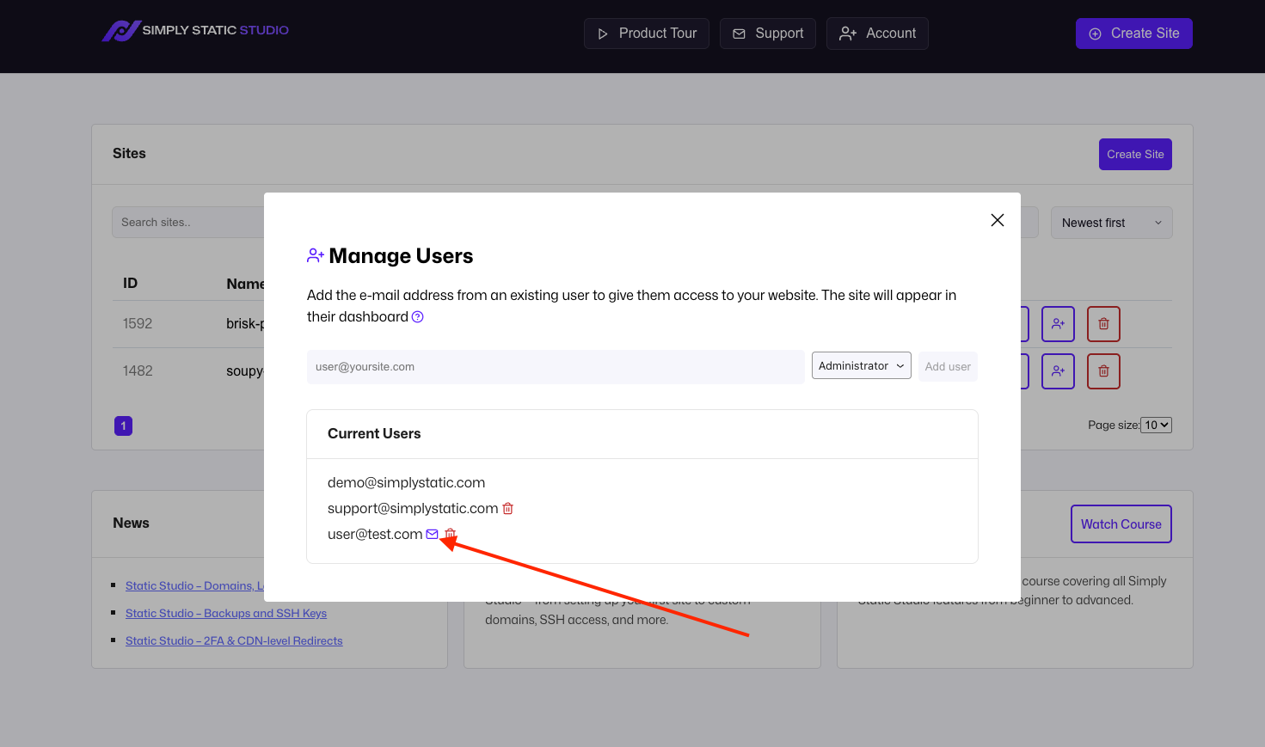Image resolution: width=1265 pixels, height=747 pixels.
Task: Open 'Static Studio – Domains' news link
Action: coord(194,586)
